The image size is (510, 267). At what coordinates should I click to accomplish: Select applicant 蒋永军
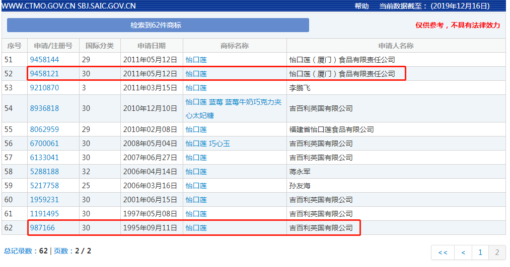[x=300, y=172]
